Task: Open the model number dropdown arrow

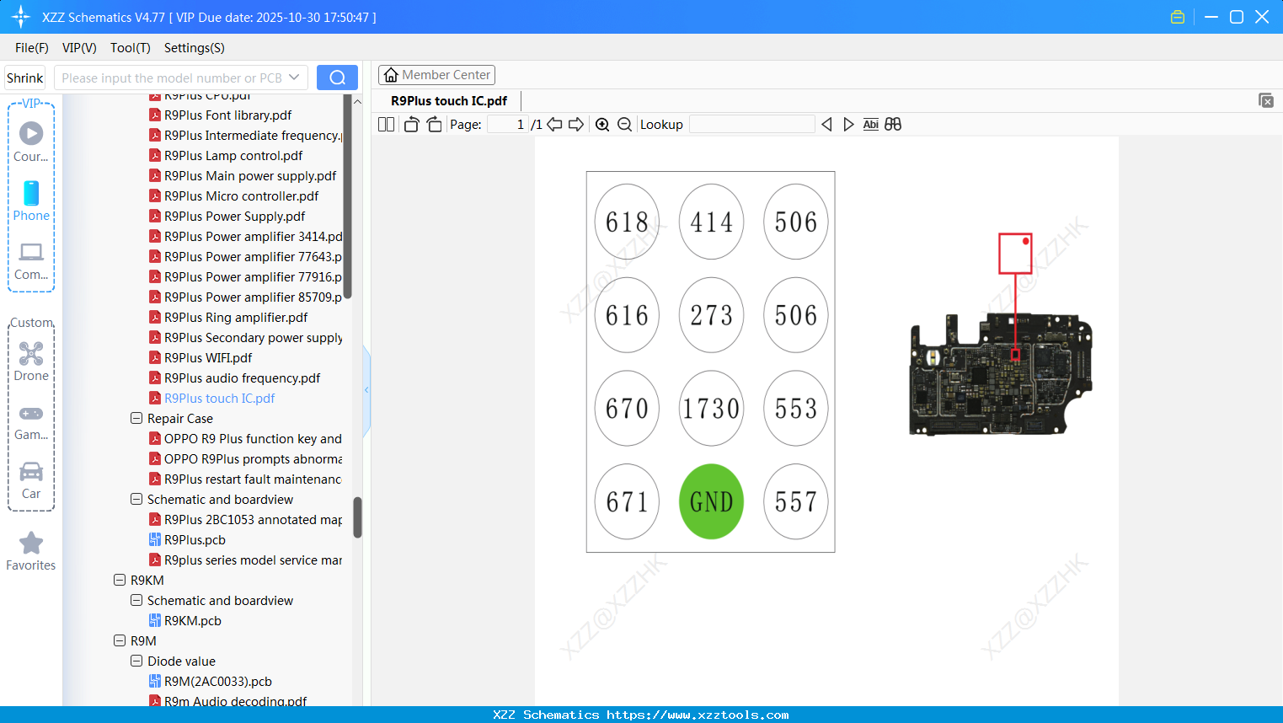Action: tap(294, 78)
